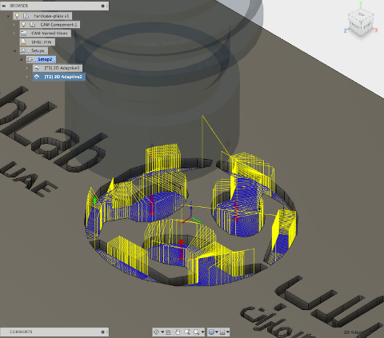Select the CAM Named Views row
Viewport: 384px width, 338px height.
(46, 34)
